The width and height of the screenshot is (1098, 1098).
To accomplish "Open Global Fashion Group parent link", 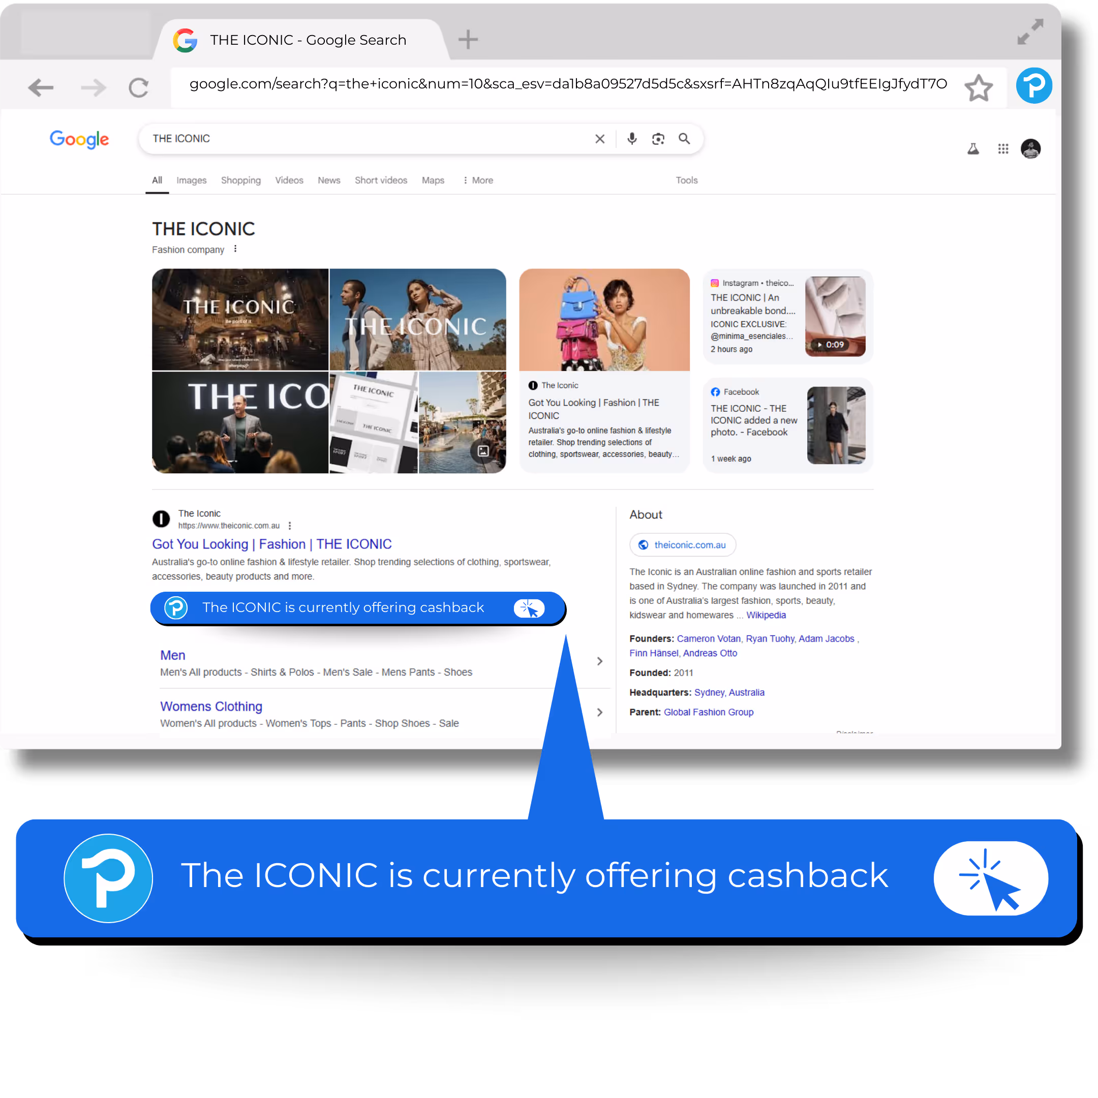I will 708,712.
